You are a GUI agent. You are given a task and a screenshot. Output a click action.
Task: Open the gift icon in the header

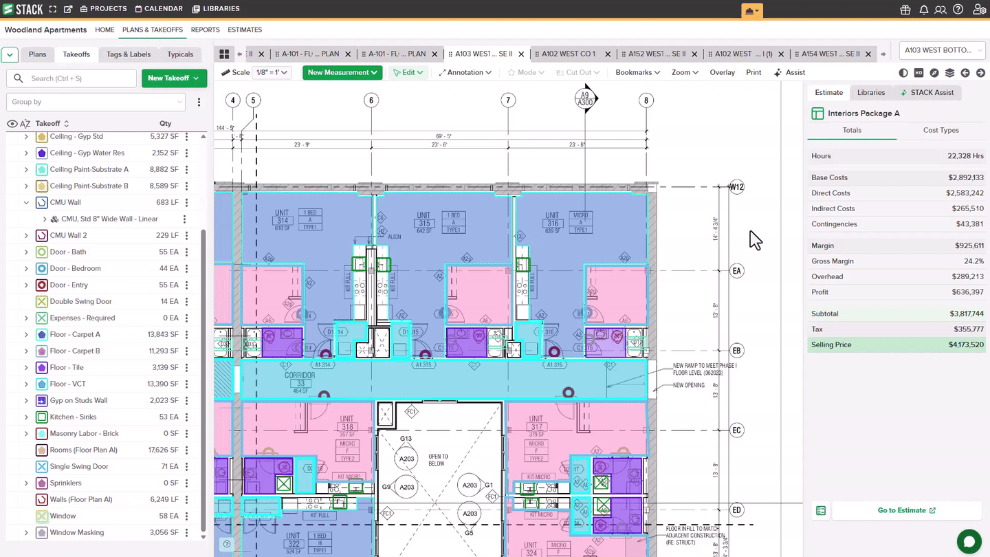(905, 10)
